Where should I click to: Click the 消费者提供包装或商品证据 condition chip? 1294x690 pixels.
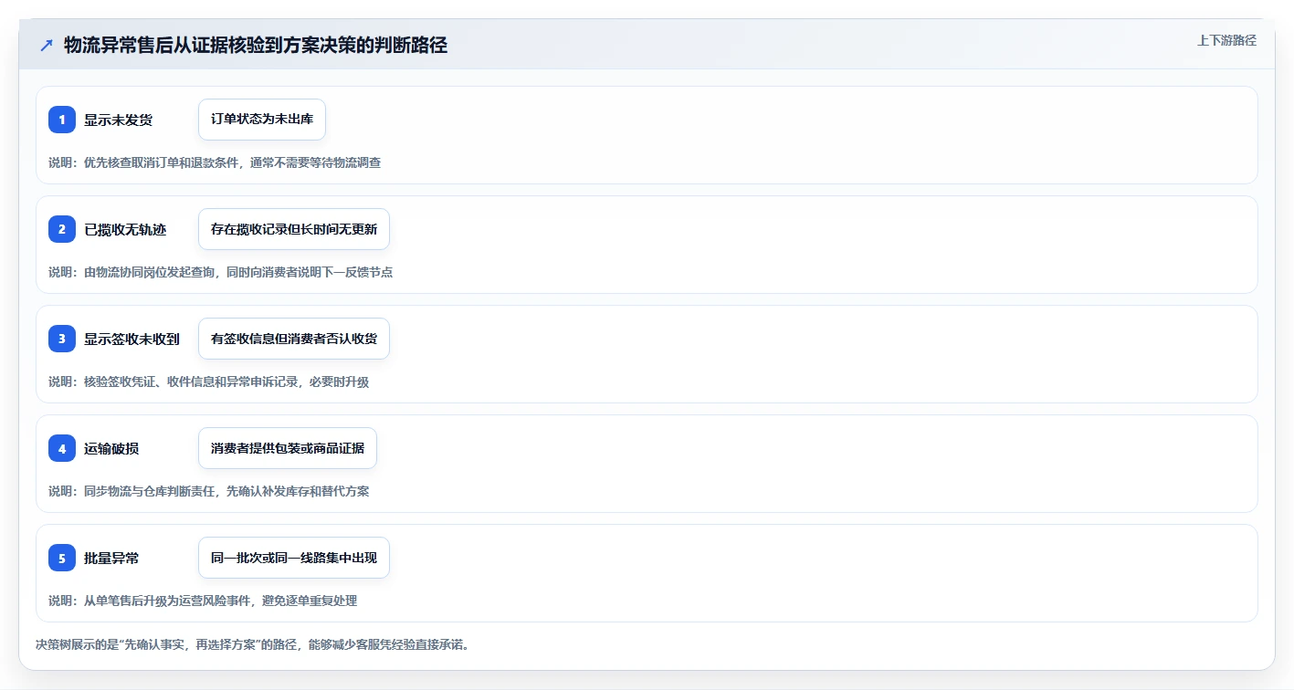[288, 448]
